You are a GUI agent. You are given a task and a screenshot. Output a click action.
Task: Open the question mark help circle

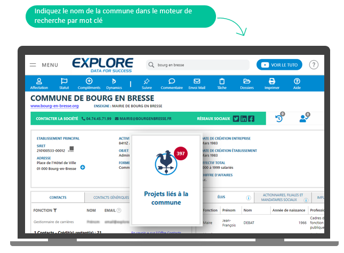[314, 65]
